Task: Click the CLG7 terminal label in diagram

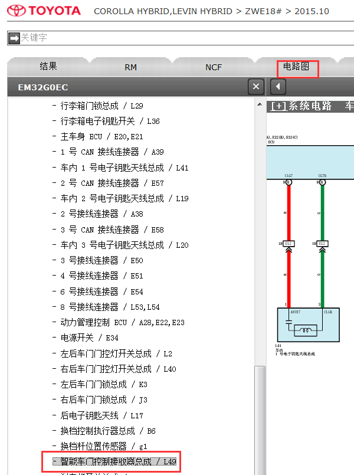Action: point(289,176)
